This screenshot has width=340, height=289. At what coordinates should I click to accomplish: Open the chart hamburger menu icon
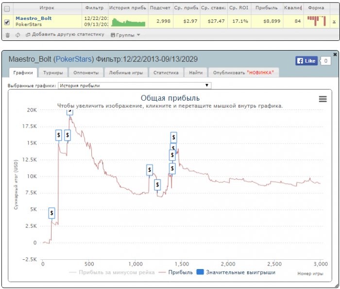click(x=323, y=99)
